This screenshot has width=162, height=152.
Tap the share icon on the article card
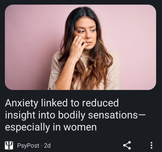[x=127, y=145]
